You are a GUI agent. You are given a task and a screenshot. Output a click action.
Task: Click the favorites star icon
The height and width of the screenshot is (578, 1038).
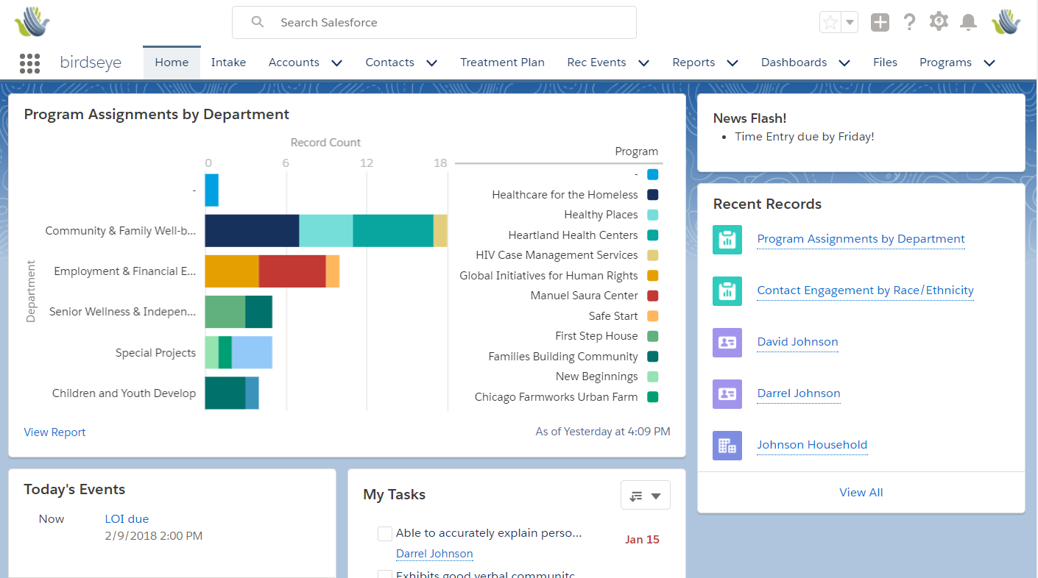click(832, 21)
